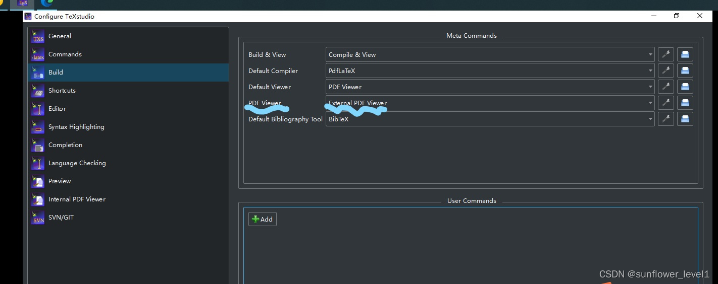Click blue reset icon for Default Viewer row
718x284 pixels.
click(x=685, y=87)
